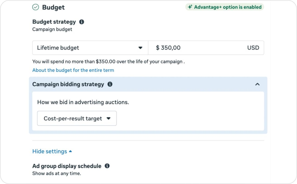The image size is (297, 184).
Task: Click Hide settings to collapse advanced options
Action: tap(49, 151)
